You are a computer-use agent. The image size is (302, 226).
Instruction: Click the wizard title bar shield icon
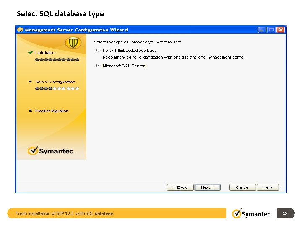(20, 30)
